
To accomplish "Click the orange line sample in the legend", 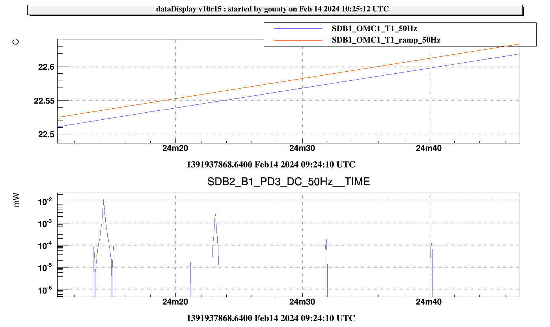I will [298, 40].
